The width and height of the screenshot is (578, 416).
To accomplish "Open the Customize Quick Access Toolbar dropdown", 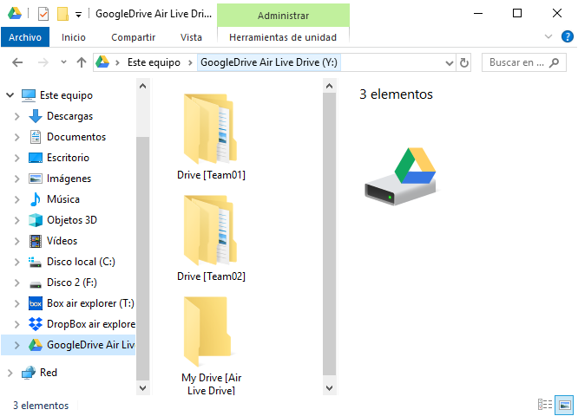I will [x=78, y=15].
